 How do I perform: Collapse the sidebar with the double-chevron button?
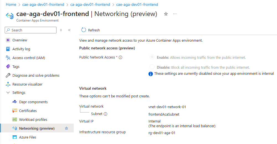(x=69, y=30)
